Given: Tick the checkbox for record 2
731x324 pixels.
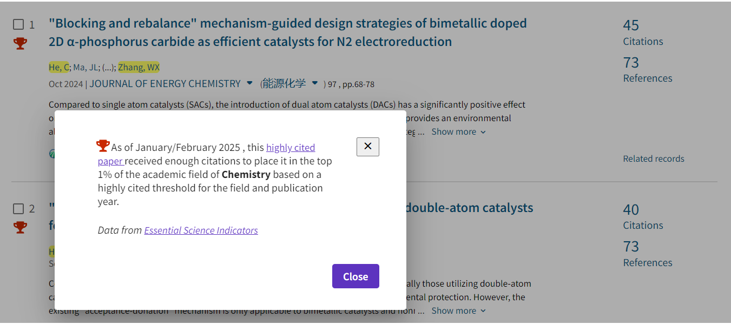Looking at the screenshot, I should pyautogui.click(x=18, y=209).
